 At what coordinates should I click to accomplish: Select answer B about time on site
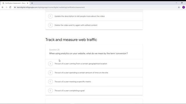point(94,73)
